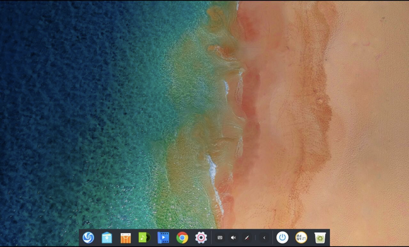Image resolution: width=409 pixels, height=247 pixels.
Task: Open the trash bin
Action: [320, 237]
